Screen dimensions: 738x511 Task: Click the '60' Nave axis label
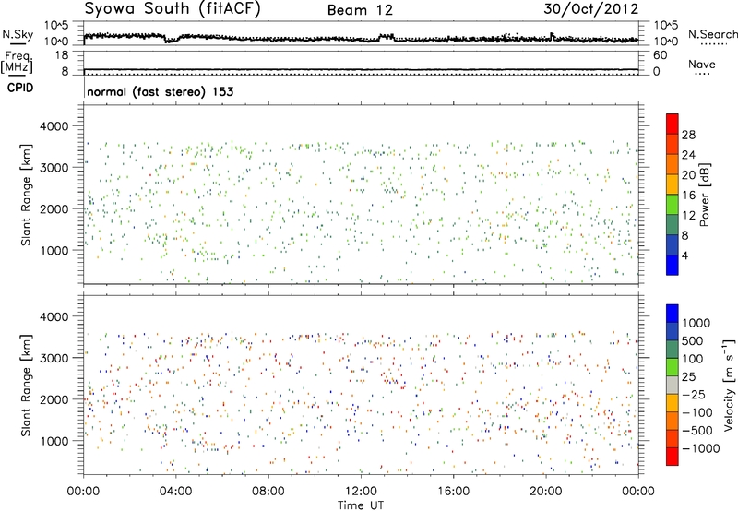pos(661,55)
